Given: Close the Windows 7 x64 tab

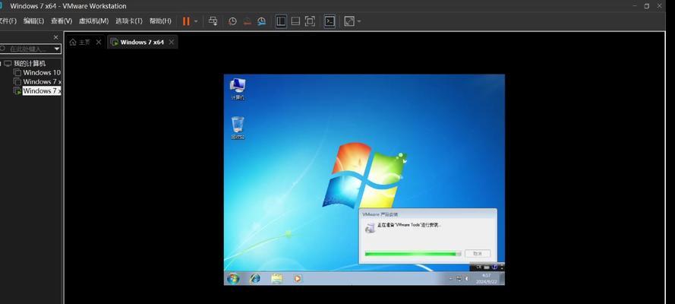Looking at the screenshot, I should [172, 42].
